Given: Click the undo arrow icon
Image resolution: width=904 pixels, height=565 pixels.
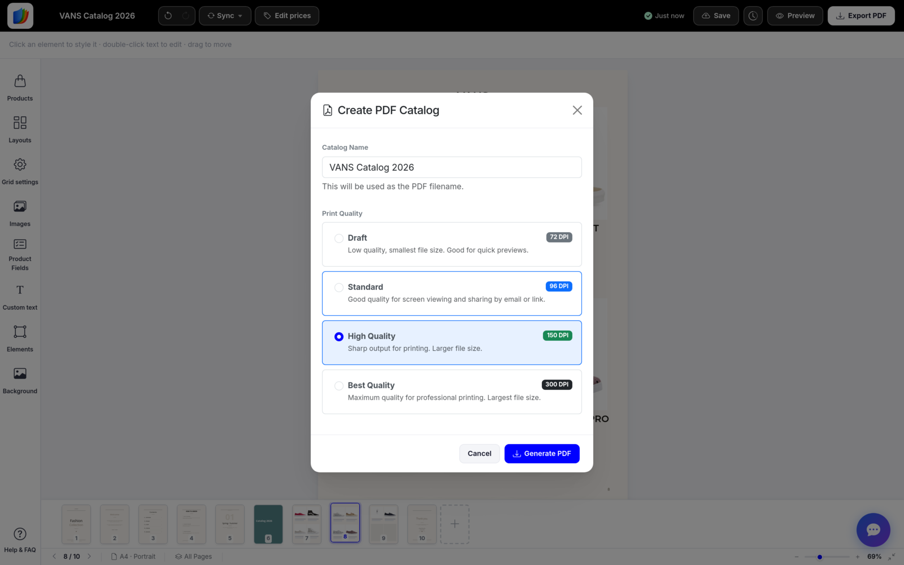Looking at the screenshot, I should [x=168, y=16].
